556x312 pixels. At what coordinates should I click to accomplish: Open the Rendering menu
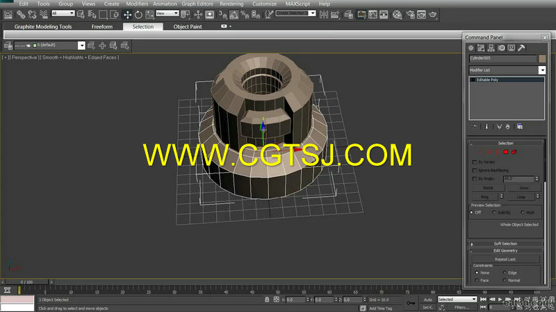(x=231, y=4)
